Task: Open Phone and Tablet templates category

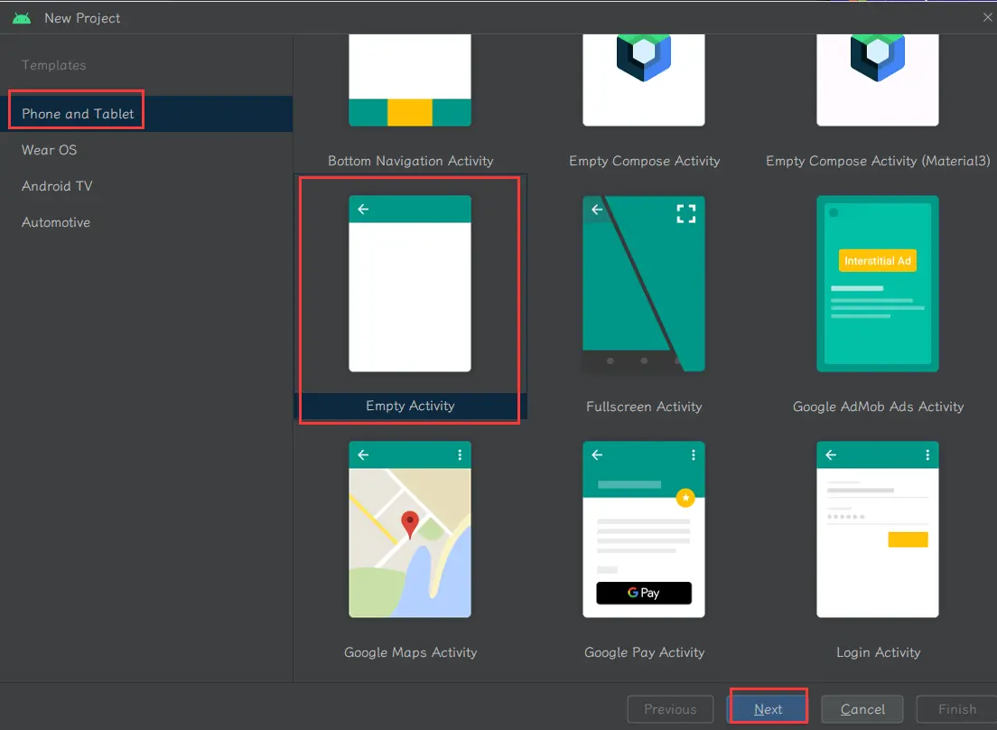Action: [78, 114]
